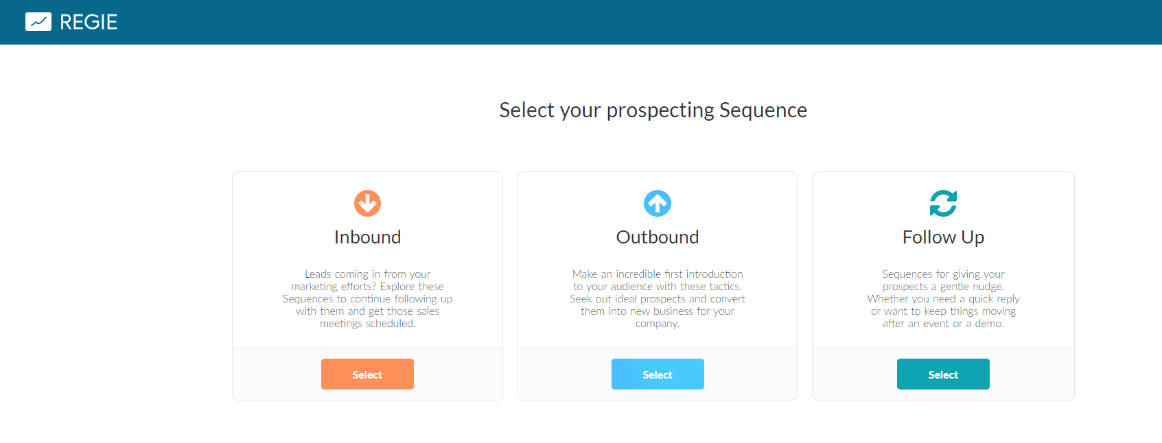The image size is (1162, 443).
Task: Click the Inbound description about marketing leads
Action: coord(367,299)
